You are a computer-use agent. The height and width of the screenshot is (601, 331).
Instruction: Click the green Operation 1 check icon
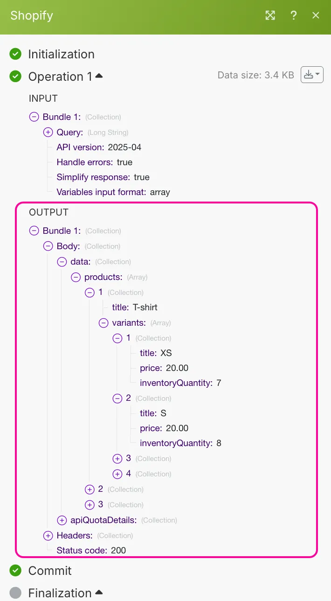[x=15, y=77]
